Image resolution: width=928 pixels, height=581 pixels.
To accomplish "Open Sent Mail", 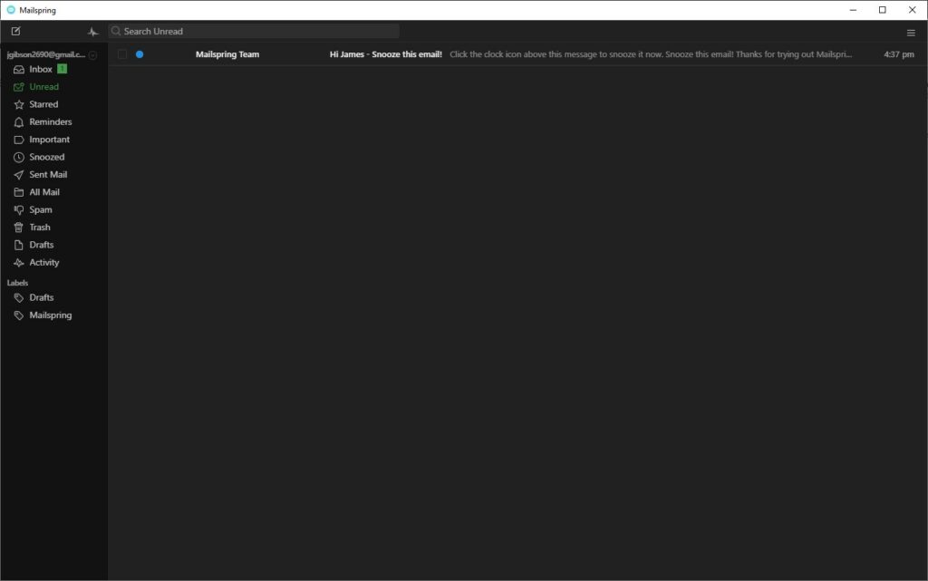I will (x=48, y=175).
